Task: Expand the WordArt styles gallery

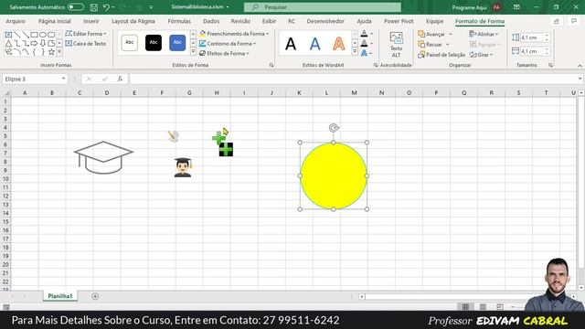Action: pos(355,52)
